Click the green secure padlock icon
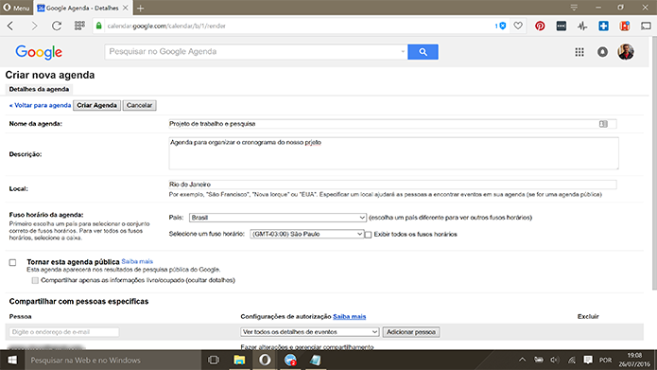The width and height of the screenshot is (657, 370). pos(99,26)
